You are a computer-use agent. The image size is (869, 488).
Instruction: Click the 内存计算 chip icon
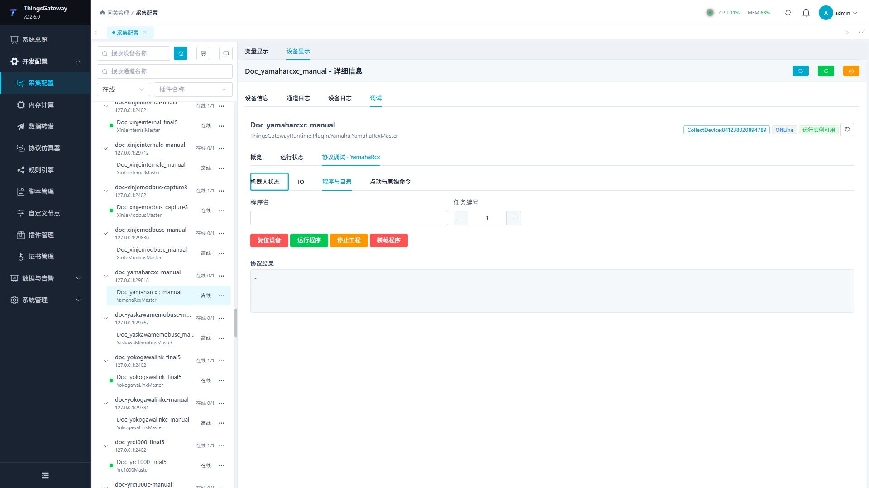21,105
